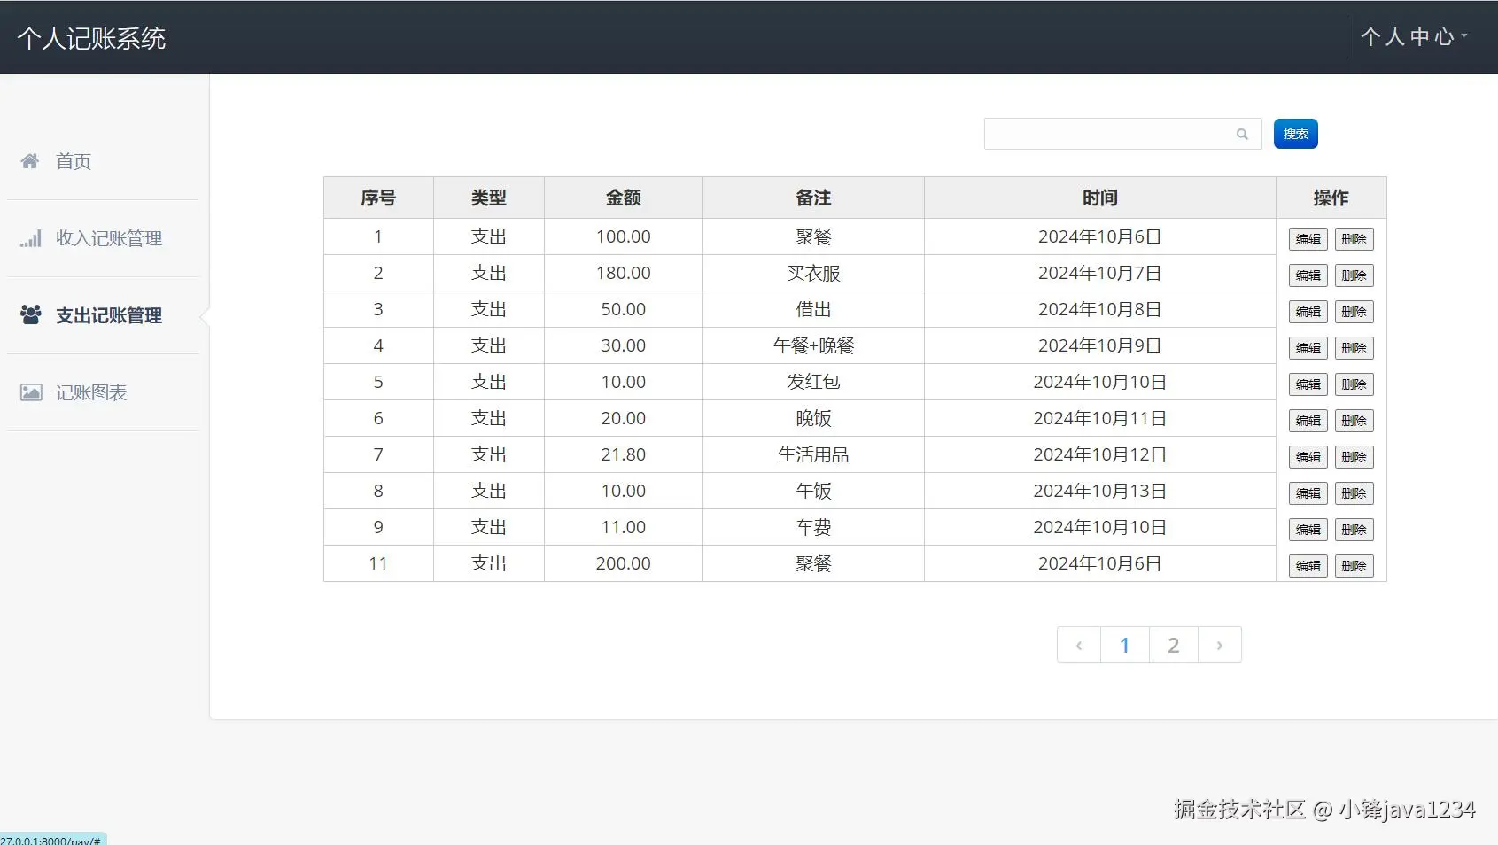Image resolution: width=1498 pixels, height=845 pixels.
Task: Open the 个人中心 dropdown menu
Action: click(1415, 37)
